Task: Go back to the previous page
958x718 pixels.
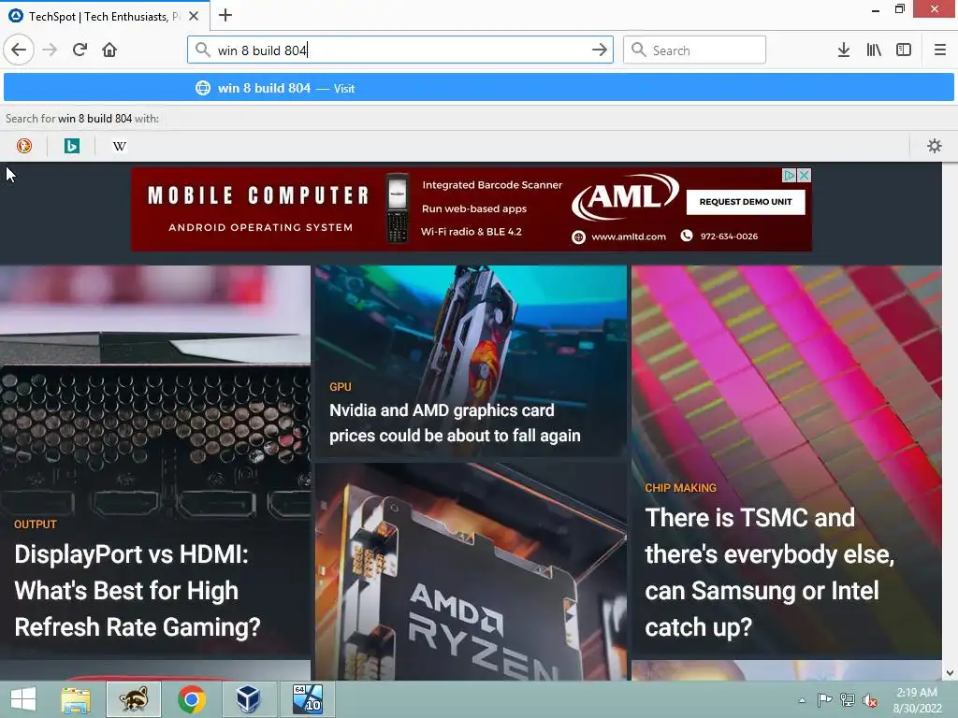Action: click(x=19, y=50)
